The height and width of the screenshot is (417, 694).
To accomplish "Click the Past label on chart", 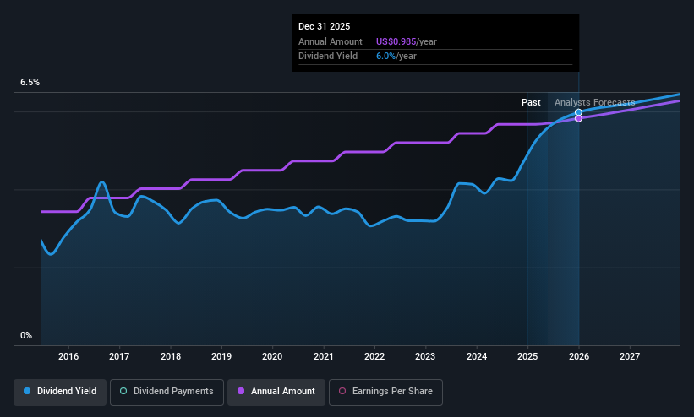I will 531,102.
